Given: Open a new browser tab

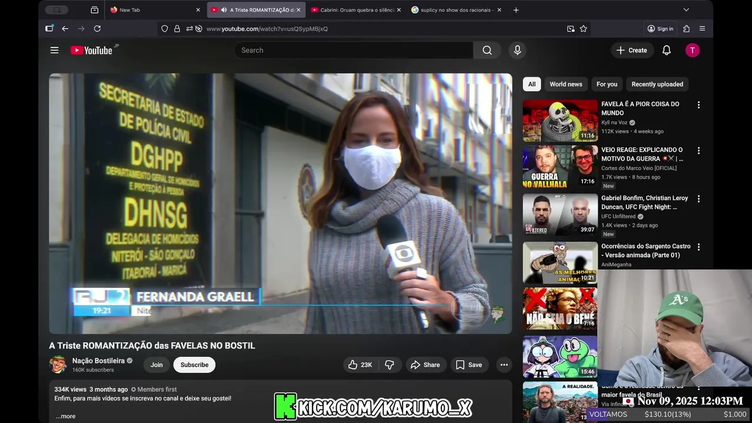Looking at the screenshot, I should (x=516, y=10).
